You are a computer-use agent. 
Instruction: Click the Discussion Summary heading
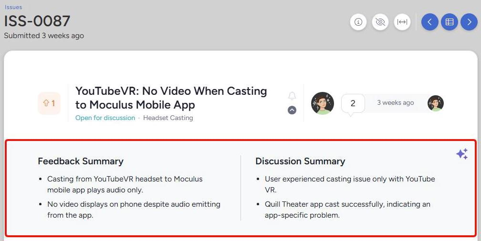click(x=300, y=161)
